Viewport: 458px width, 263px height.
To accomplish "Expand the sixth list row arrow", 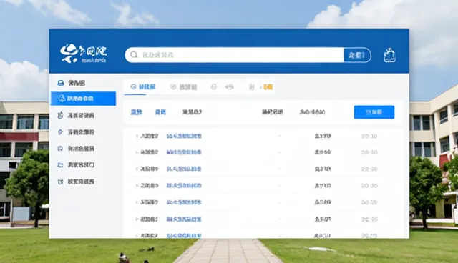I will click(x=137, y=219).
